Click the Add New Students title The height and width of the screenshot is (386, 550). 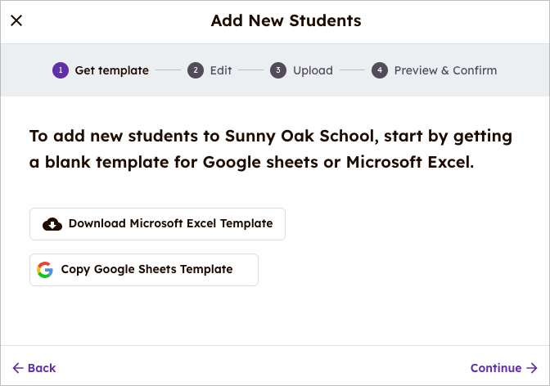pos(286,20)
